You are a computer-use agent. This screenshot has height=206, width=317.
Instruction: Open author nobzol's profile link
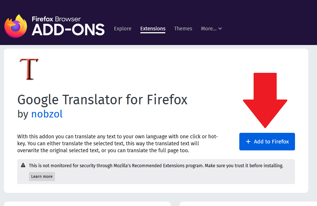(47, 114)
